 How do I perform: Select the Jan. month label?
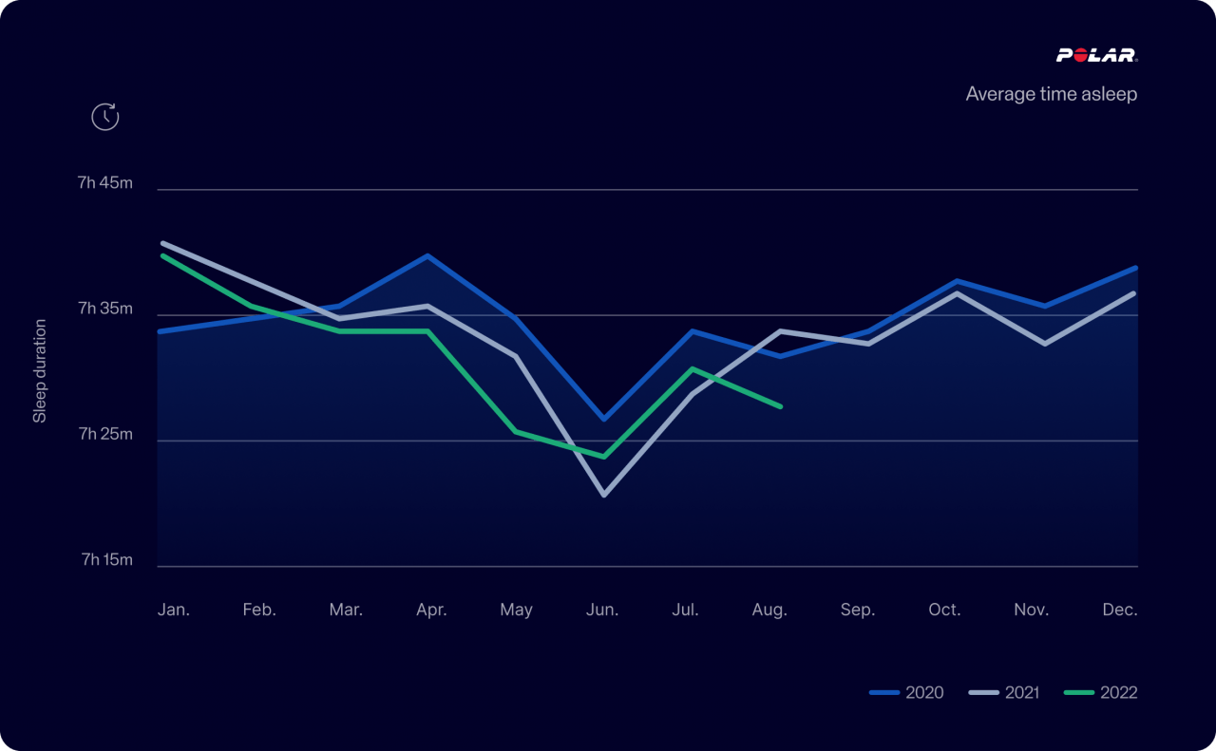174,610
